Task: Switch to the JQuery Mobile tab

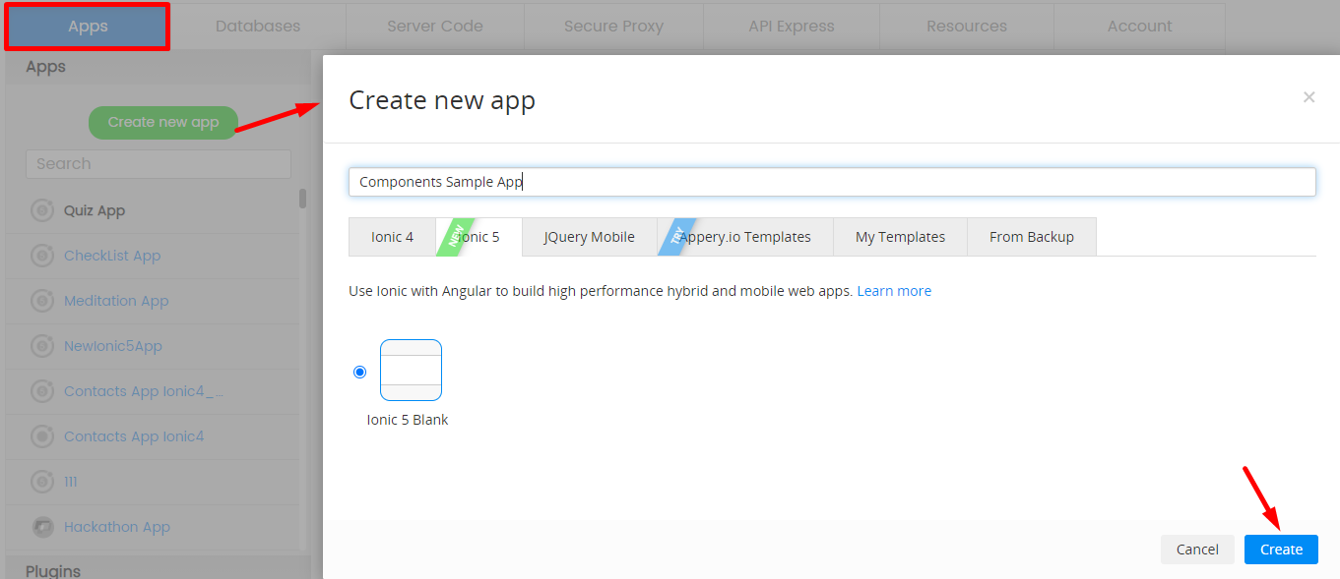Action: [589, 237]
